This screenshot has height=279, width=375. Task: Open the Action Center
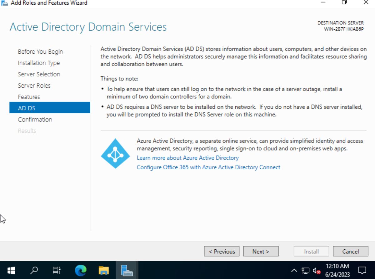tap(362, 270)
